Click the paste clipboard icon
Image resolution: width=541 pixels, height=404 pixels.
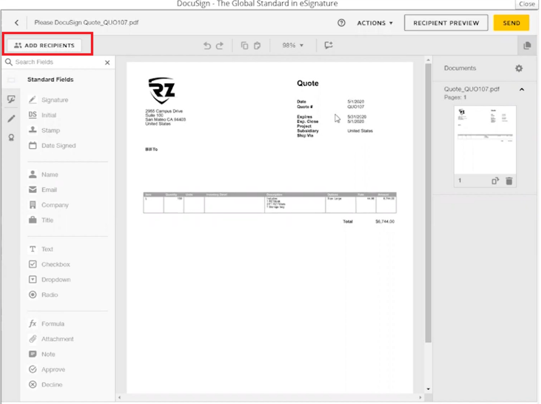click(x=257, y=45)
